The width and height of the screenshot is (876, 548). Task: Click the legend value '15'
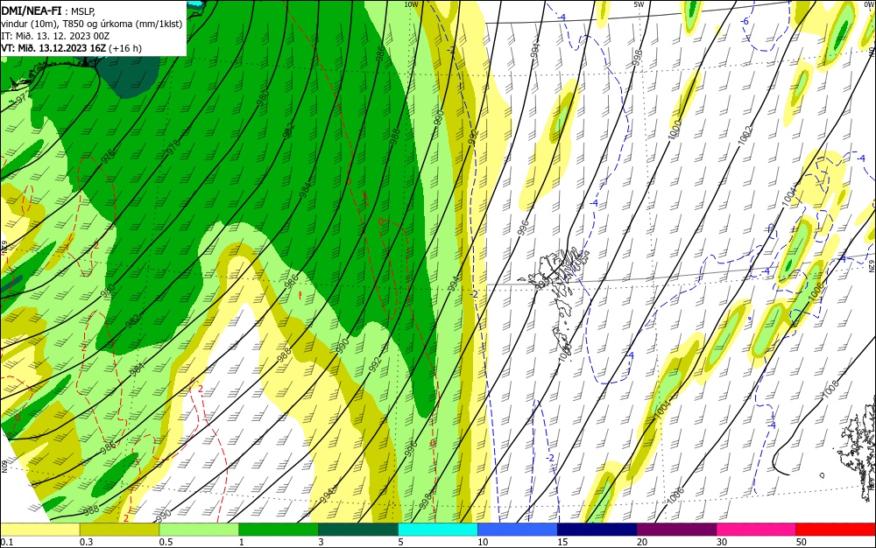click(x=562, y=543)
